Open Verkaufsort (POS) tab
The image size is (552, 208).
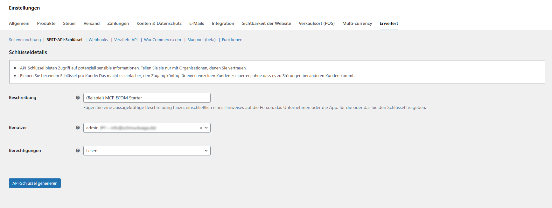pyautogui.click(x=317, y=23)
